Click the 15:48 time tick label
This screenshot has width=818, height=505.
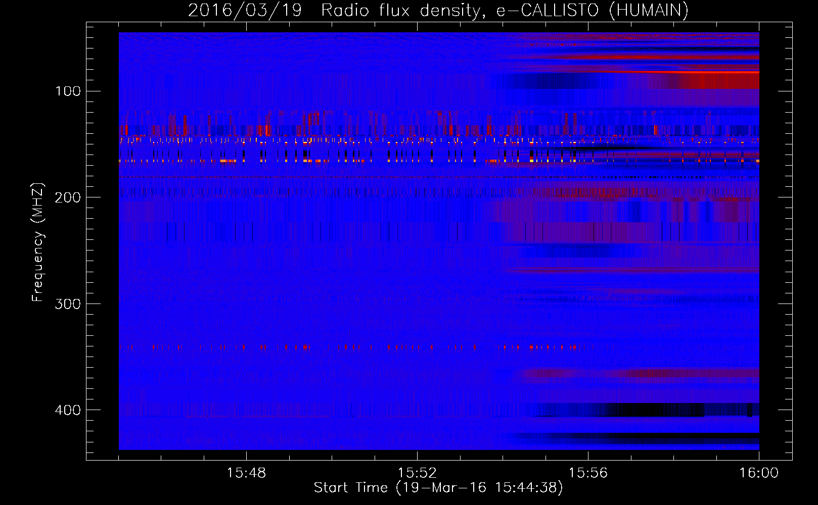click(246, 473)
